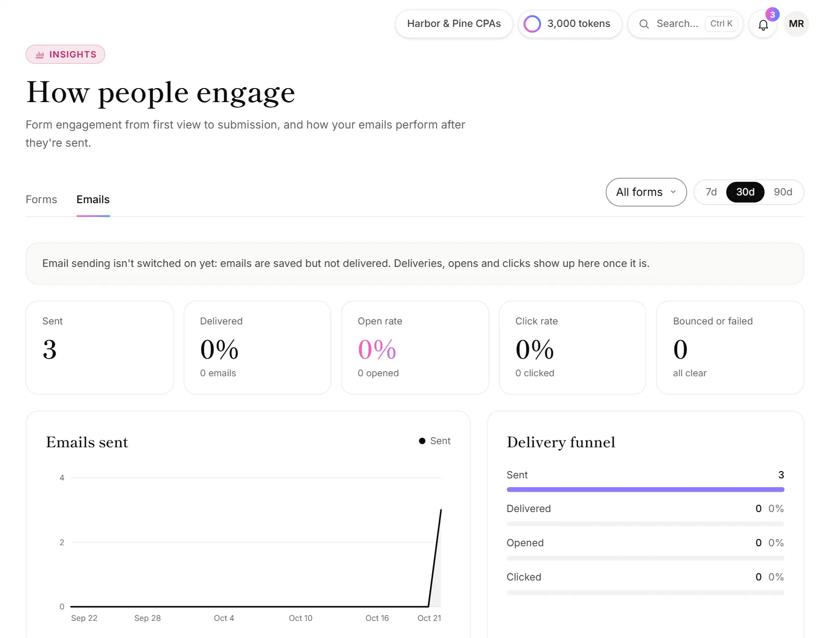Switch to the Forms tab

(41, 200)
